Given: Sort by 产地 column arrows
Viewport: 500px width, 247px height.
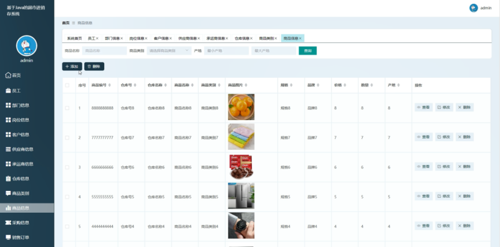Looking at the screenshot, I should pos(398,85).
